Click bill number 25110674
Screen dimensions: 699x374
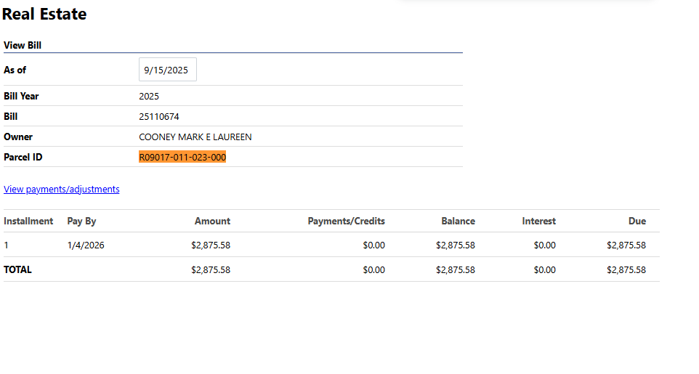point(158,116)
